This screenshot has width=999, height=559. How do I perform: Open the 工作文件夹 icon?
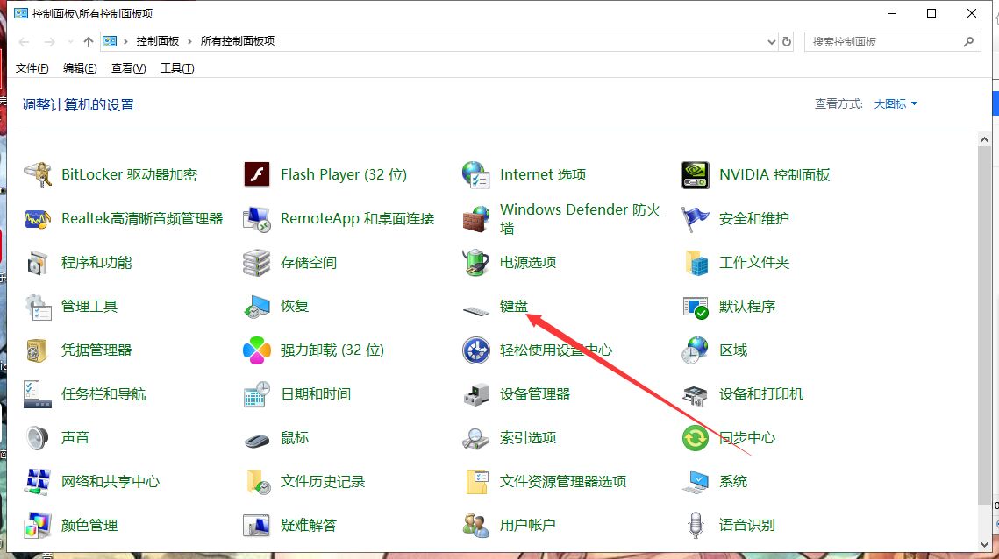pos(696,262)
